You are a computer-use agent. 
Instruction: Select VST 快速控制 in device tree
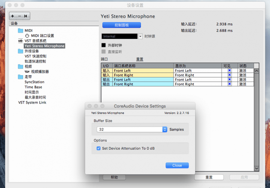pos(35,56)
